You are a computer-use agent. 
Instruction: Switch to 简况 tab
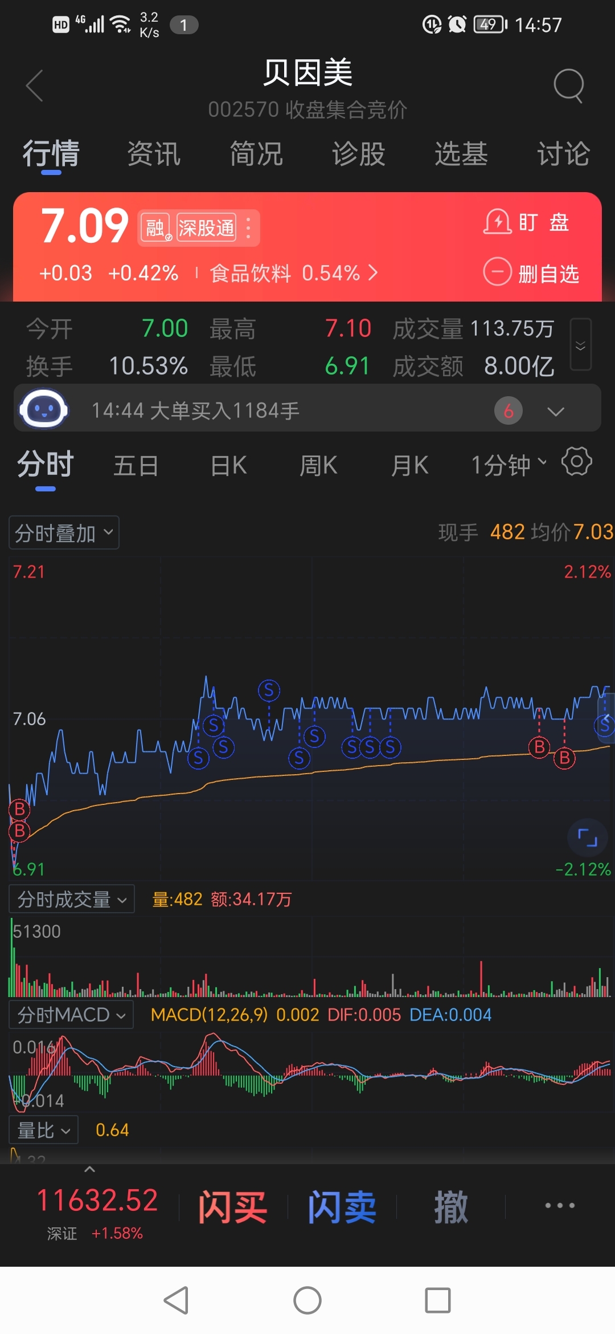[x=256, y=154]
